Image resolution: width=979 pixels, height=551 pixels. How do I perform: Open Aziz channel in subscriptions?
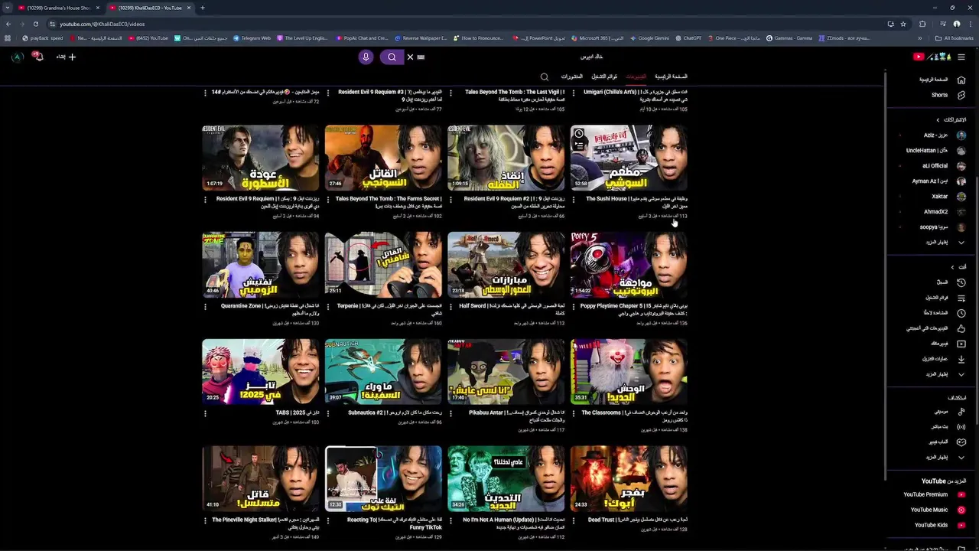(x=944, y=135)
